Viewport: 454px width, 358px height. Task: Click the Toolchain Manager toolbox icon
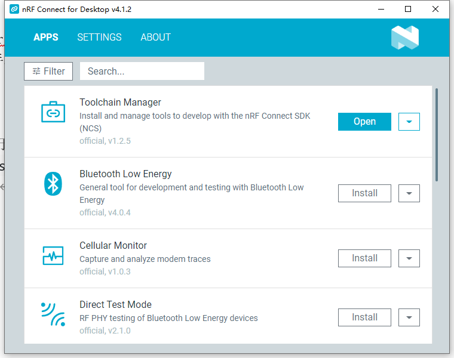[53, 112]
